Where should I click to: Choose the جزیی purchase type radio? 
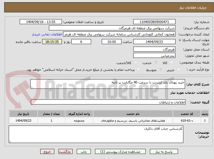179,69
